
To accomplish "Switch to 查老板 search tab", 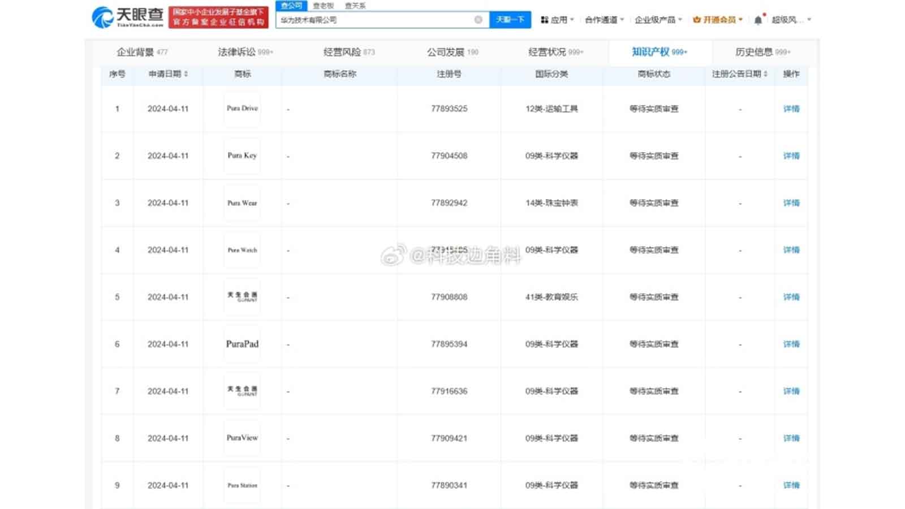I will click(x=324, y=6).
